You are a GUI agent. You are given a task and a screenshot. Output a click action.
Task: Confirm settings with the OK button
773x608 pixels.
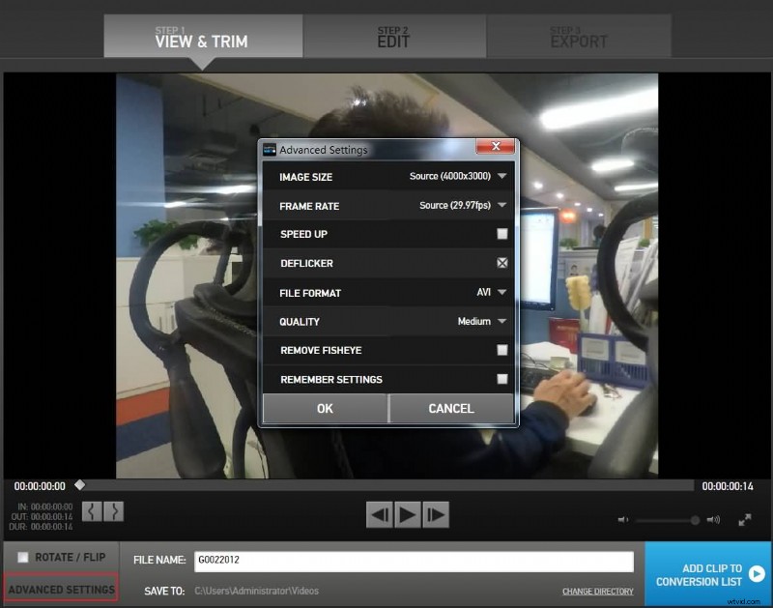click(325, 408)
